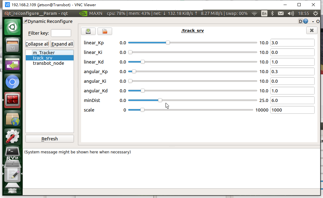Close the /track_srv parameter panel
This screenshot has width=323, height=198.
pos(312,30)
